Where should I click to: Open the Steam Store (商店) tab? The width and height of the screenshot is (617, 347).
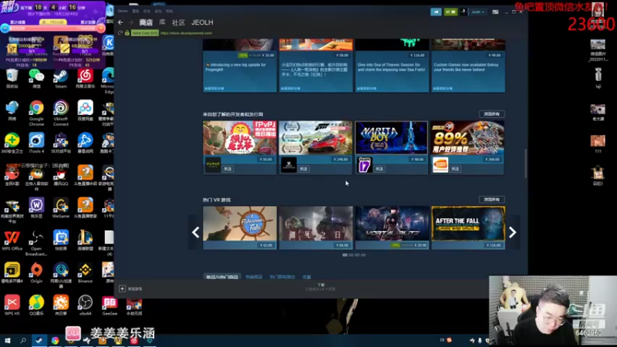[146, 23]
